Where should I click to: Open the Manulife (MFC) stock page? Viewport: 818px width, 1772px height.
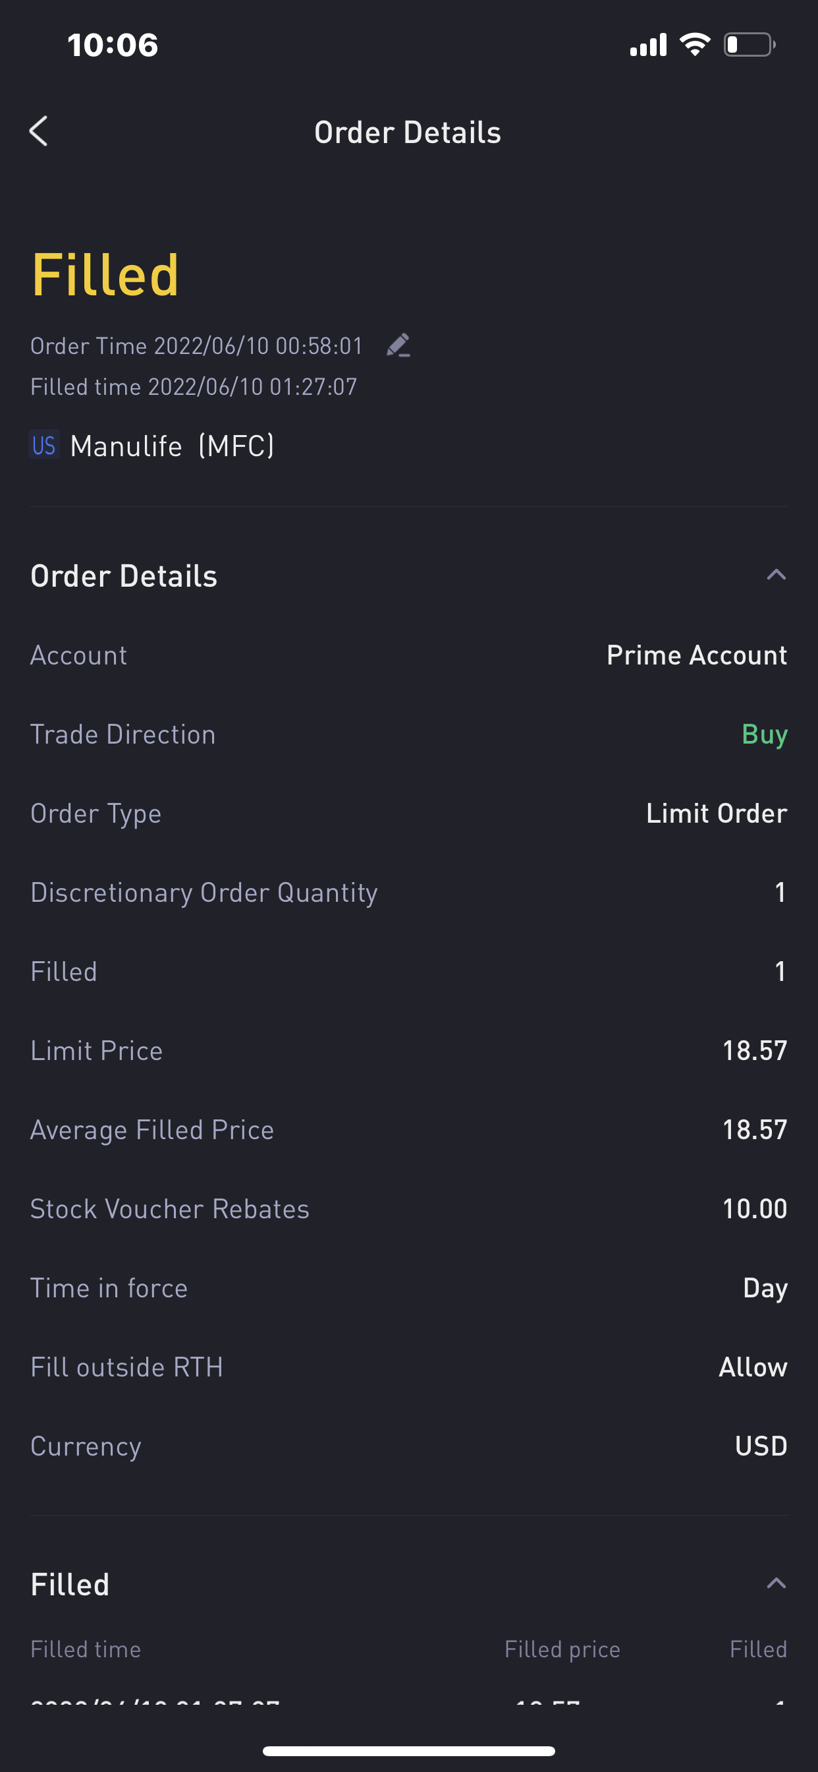(172, 446)
